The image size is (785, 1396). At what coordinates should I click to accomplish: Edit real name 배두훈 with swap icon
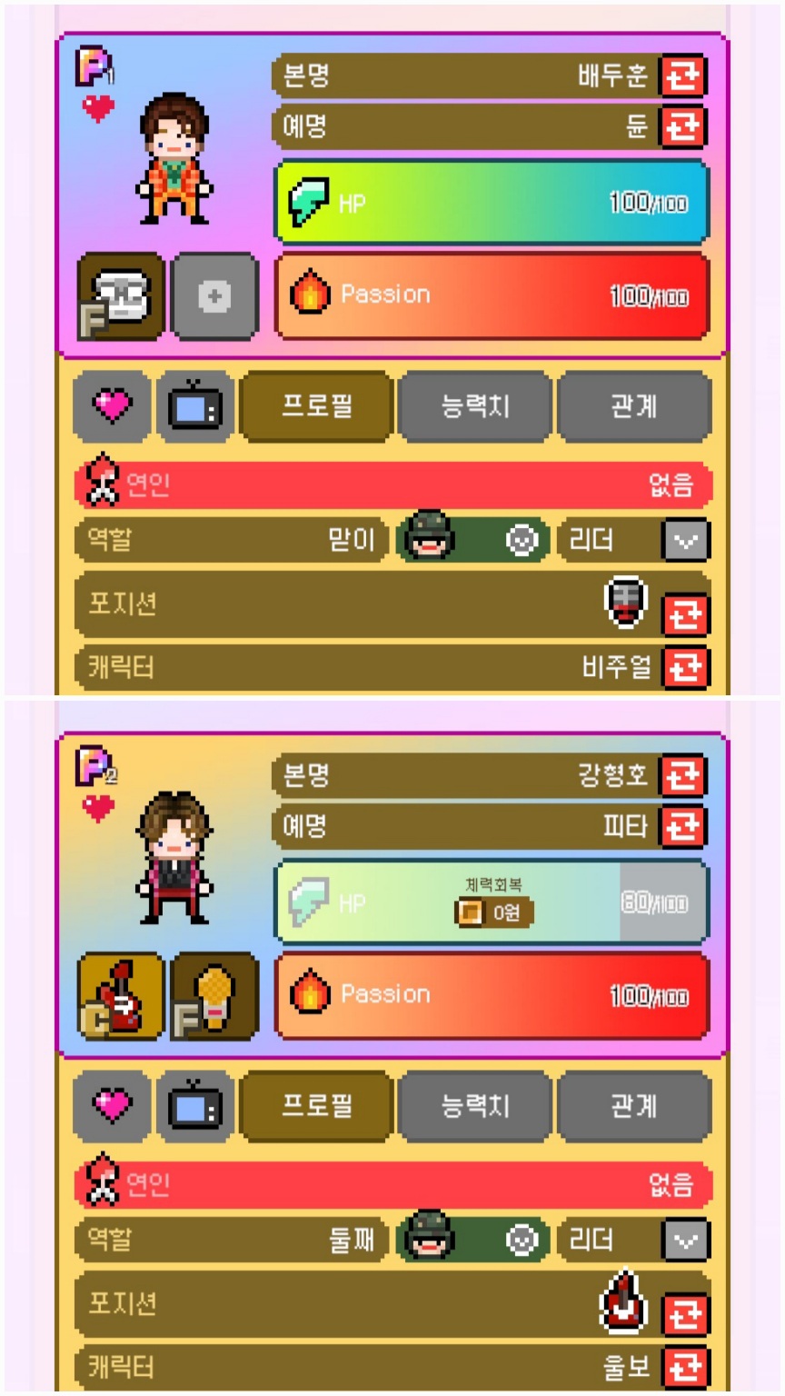pos(683,75)
